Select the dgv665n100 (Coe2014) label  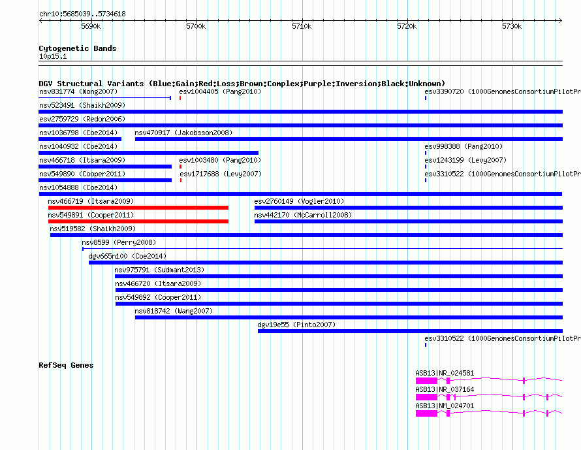tap(127, 256)
